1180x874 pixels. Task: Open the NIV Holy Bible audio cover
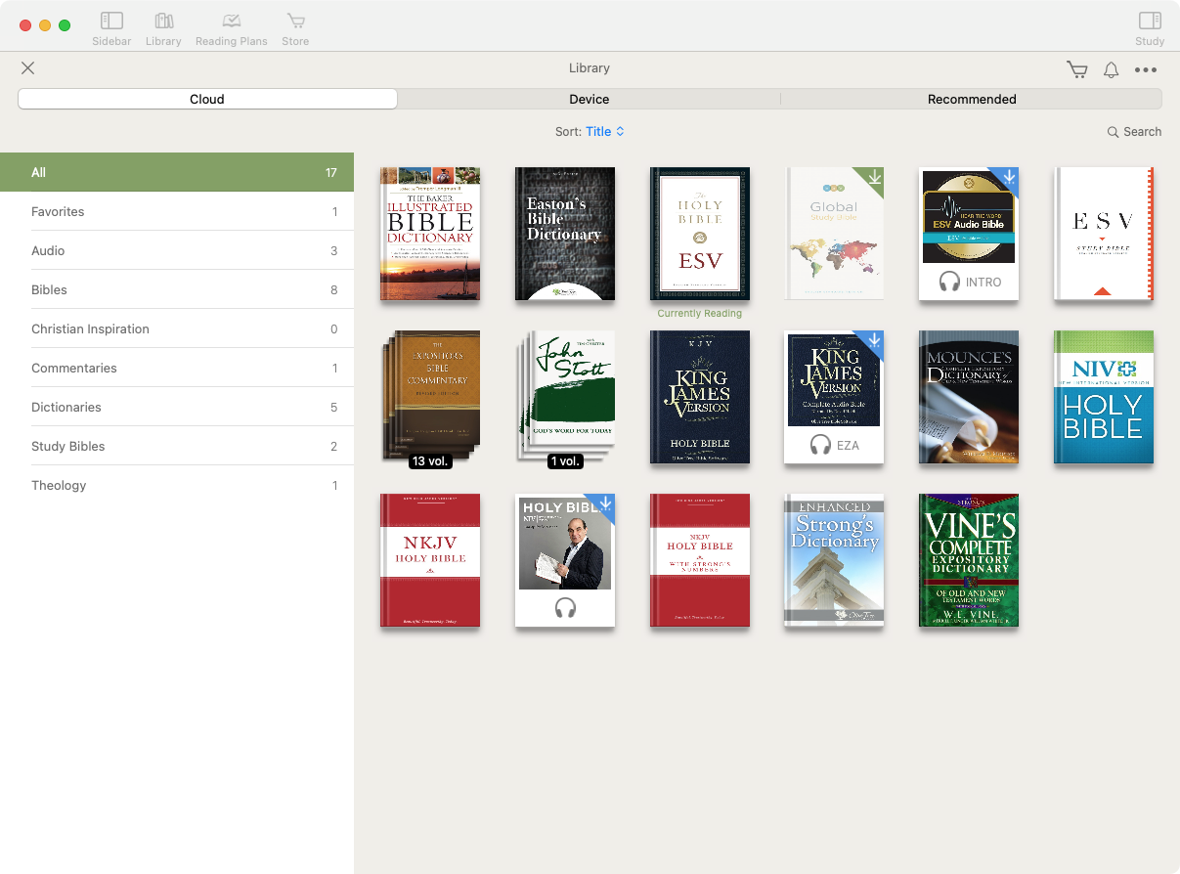pyautogui.click(x=565, y=560)
